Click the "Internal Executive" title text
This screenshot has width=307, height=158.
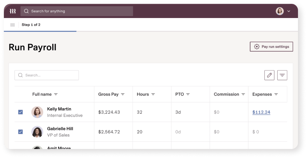click(x=65, y=116)
